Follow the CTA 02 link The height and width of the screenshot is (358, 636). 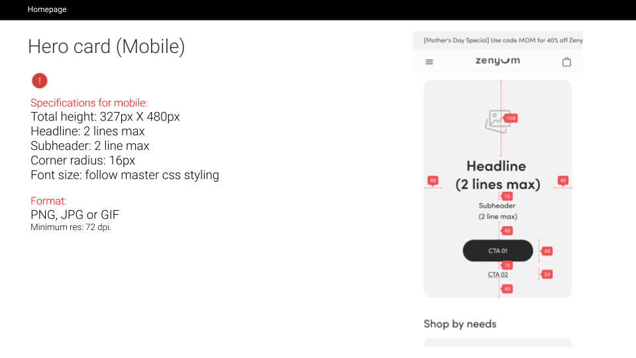(x=498, y=274)
